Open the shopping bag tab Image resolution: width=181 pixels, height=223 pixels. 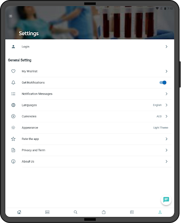104,212
